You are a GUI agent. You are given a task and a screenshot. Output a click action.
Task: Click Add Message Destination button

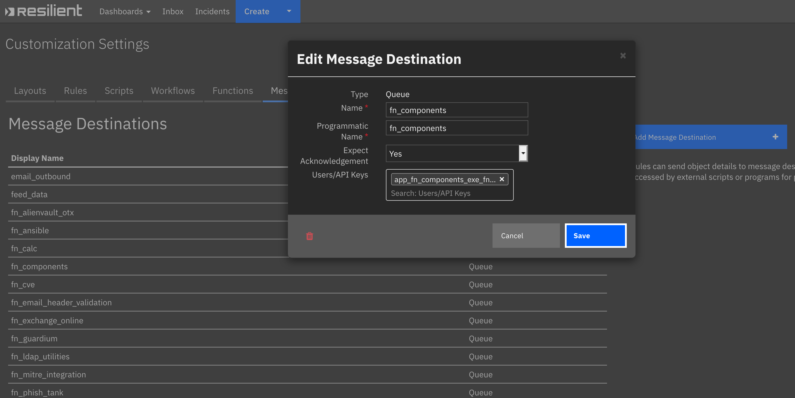point(711,137)
